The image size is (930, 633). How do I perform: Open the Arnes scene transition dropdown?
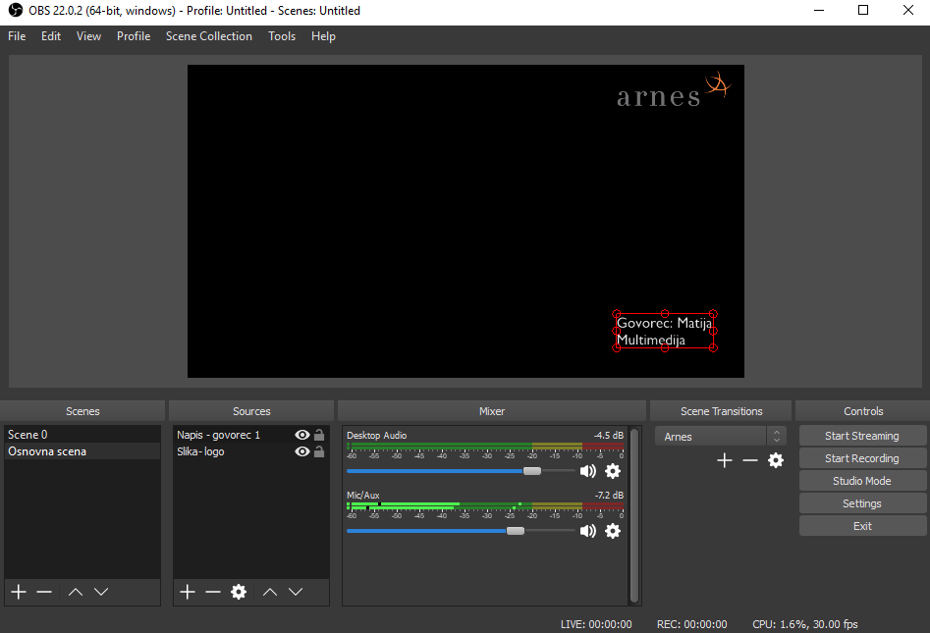point(721,436)
